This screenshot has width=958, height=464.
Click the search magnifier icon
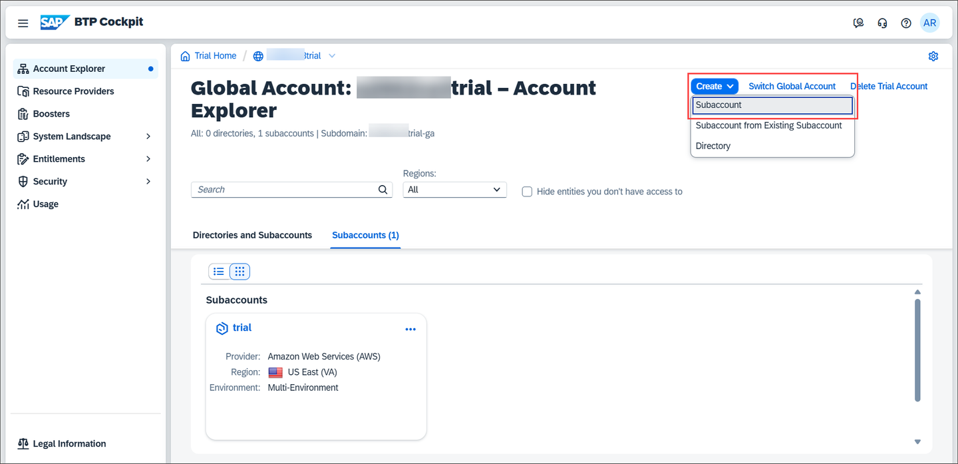383,190
